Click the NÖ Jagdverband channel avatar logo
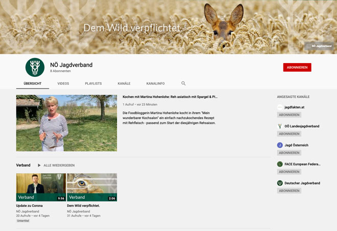This screenshot has height=231, width=337. point(35,67)
